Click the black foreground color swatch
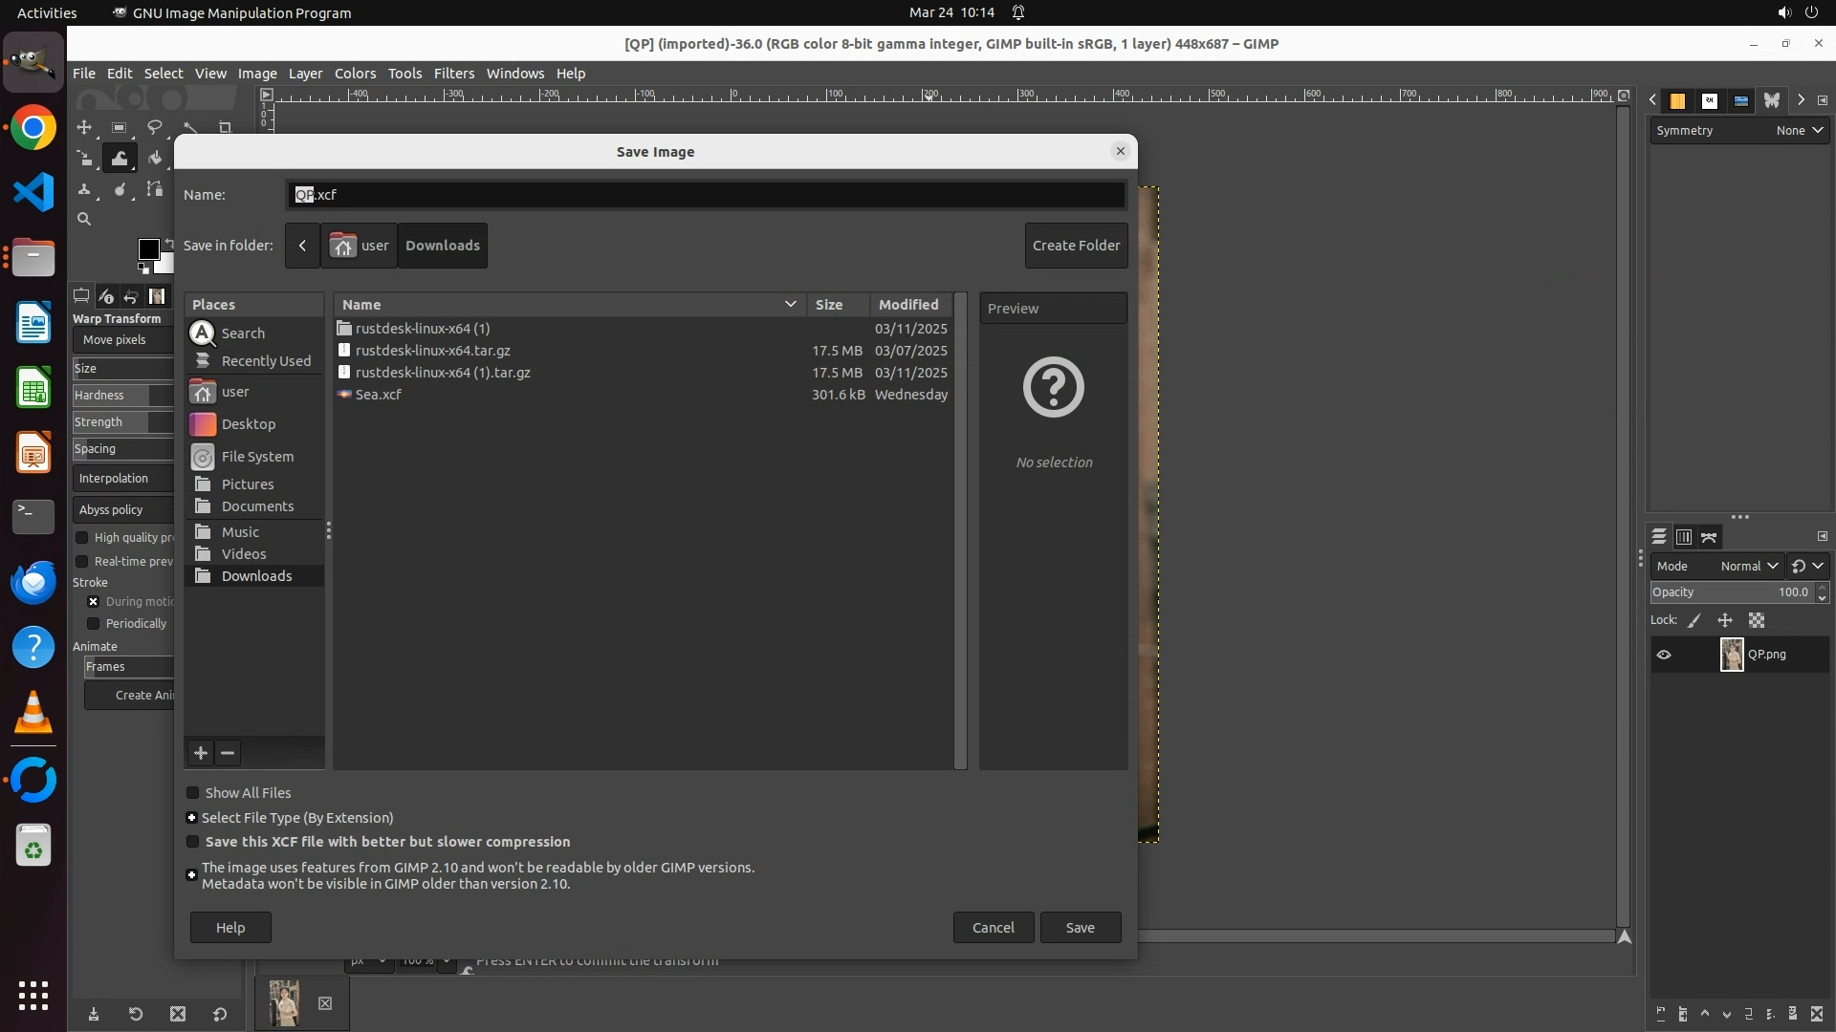 (x=148, y=249)
